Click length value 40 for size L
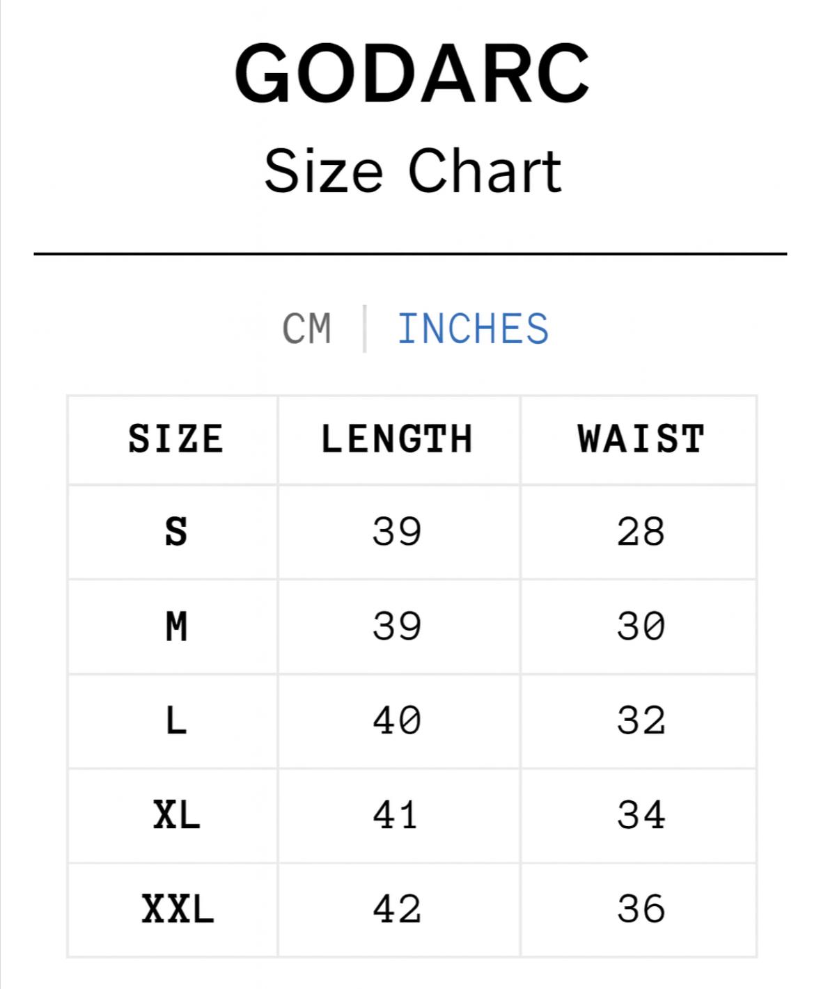The image size is (821, 989). pyautogui.click(x=397, y=721)
